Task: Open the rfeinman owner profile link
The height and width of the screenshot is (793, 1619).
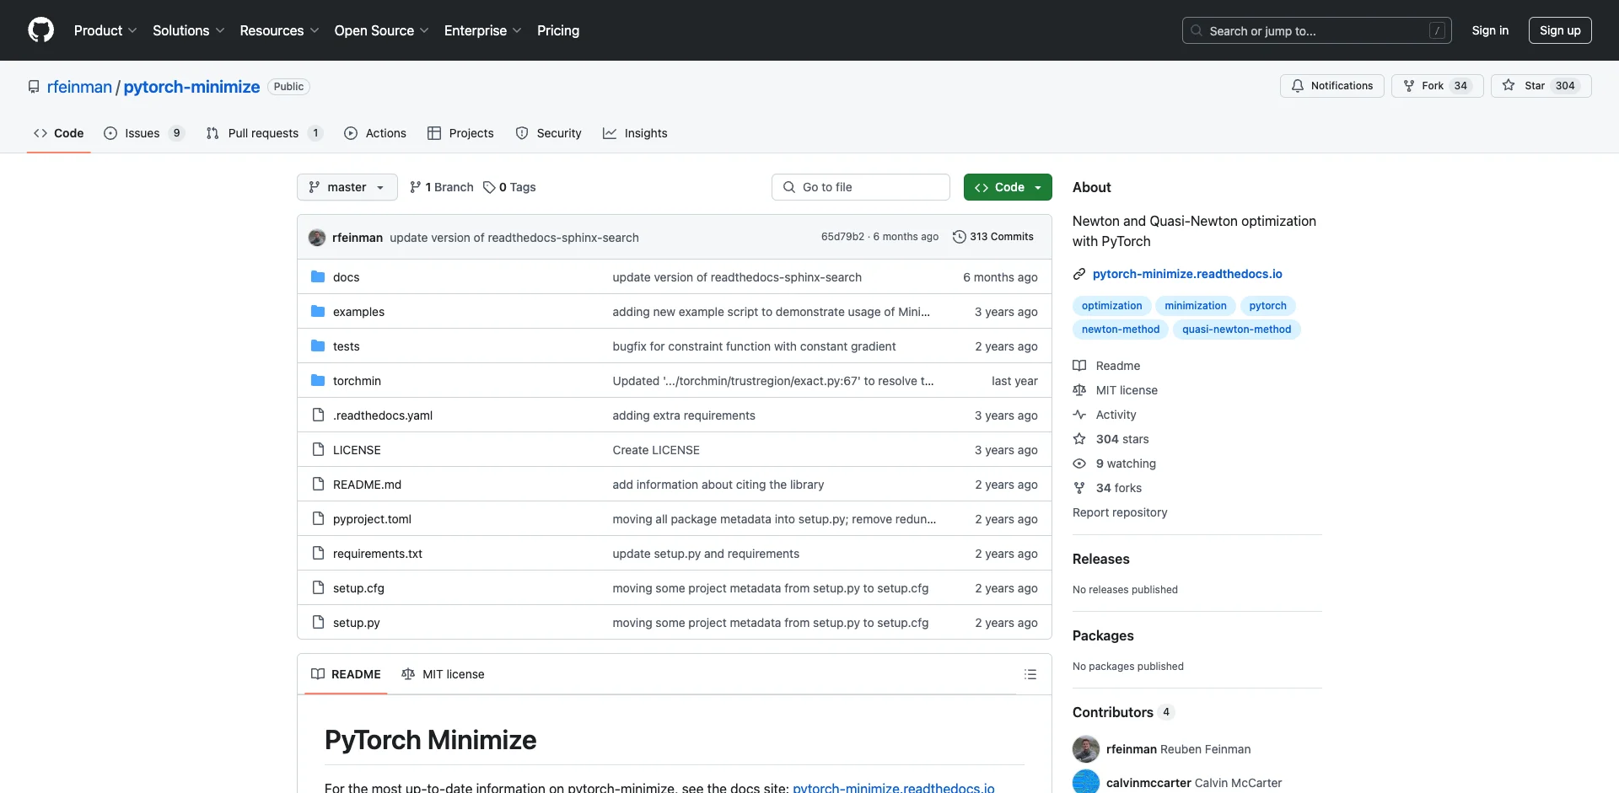Action: [79, 87]
